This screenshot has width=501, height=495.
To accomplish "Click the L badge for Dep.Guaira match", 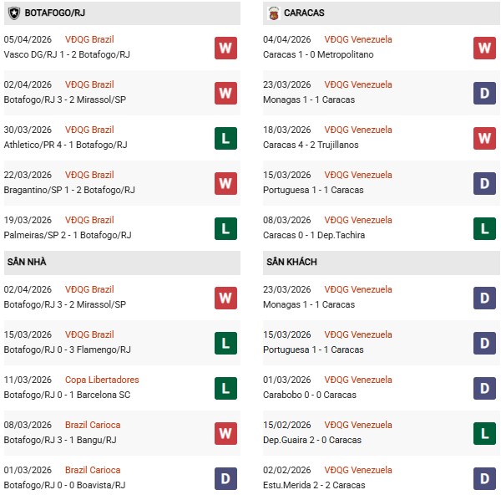I will click(x=485, y=433).
